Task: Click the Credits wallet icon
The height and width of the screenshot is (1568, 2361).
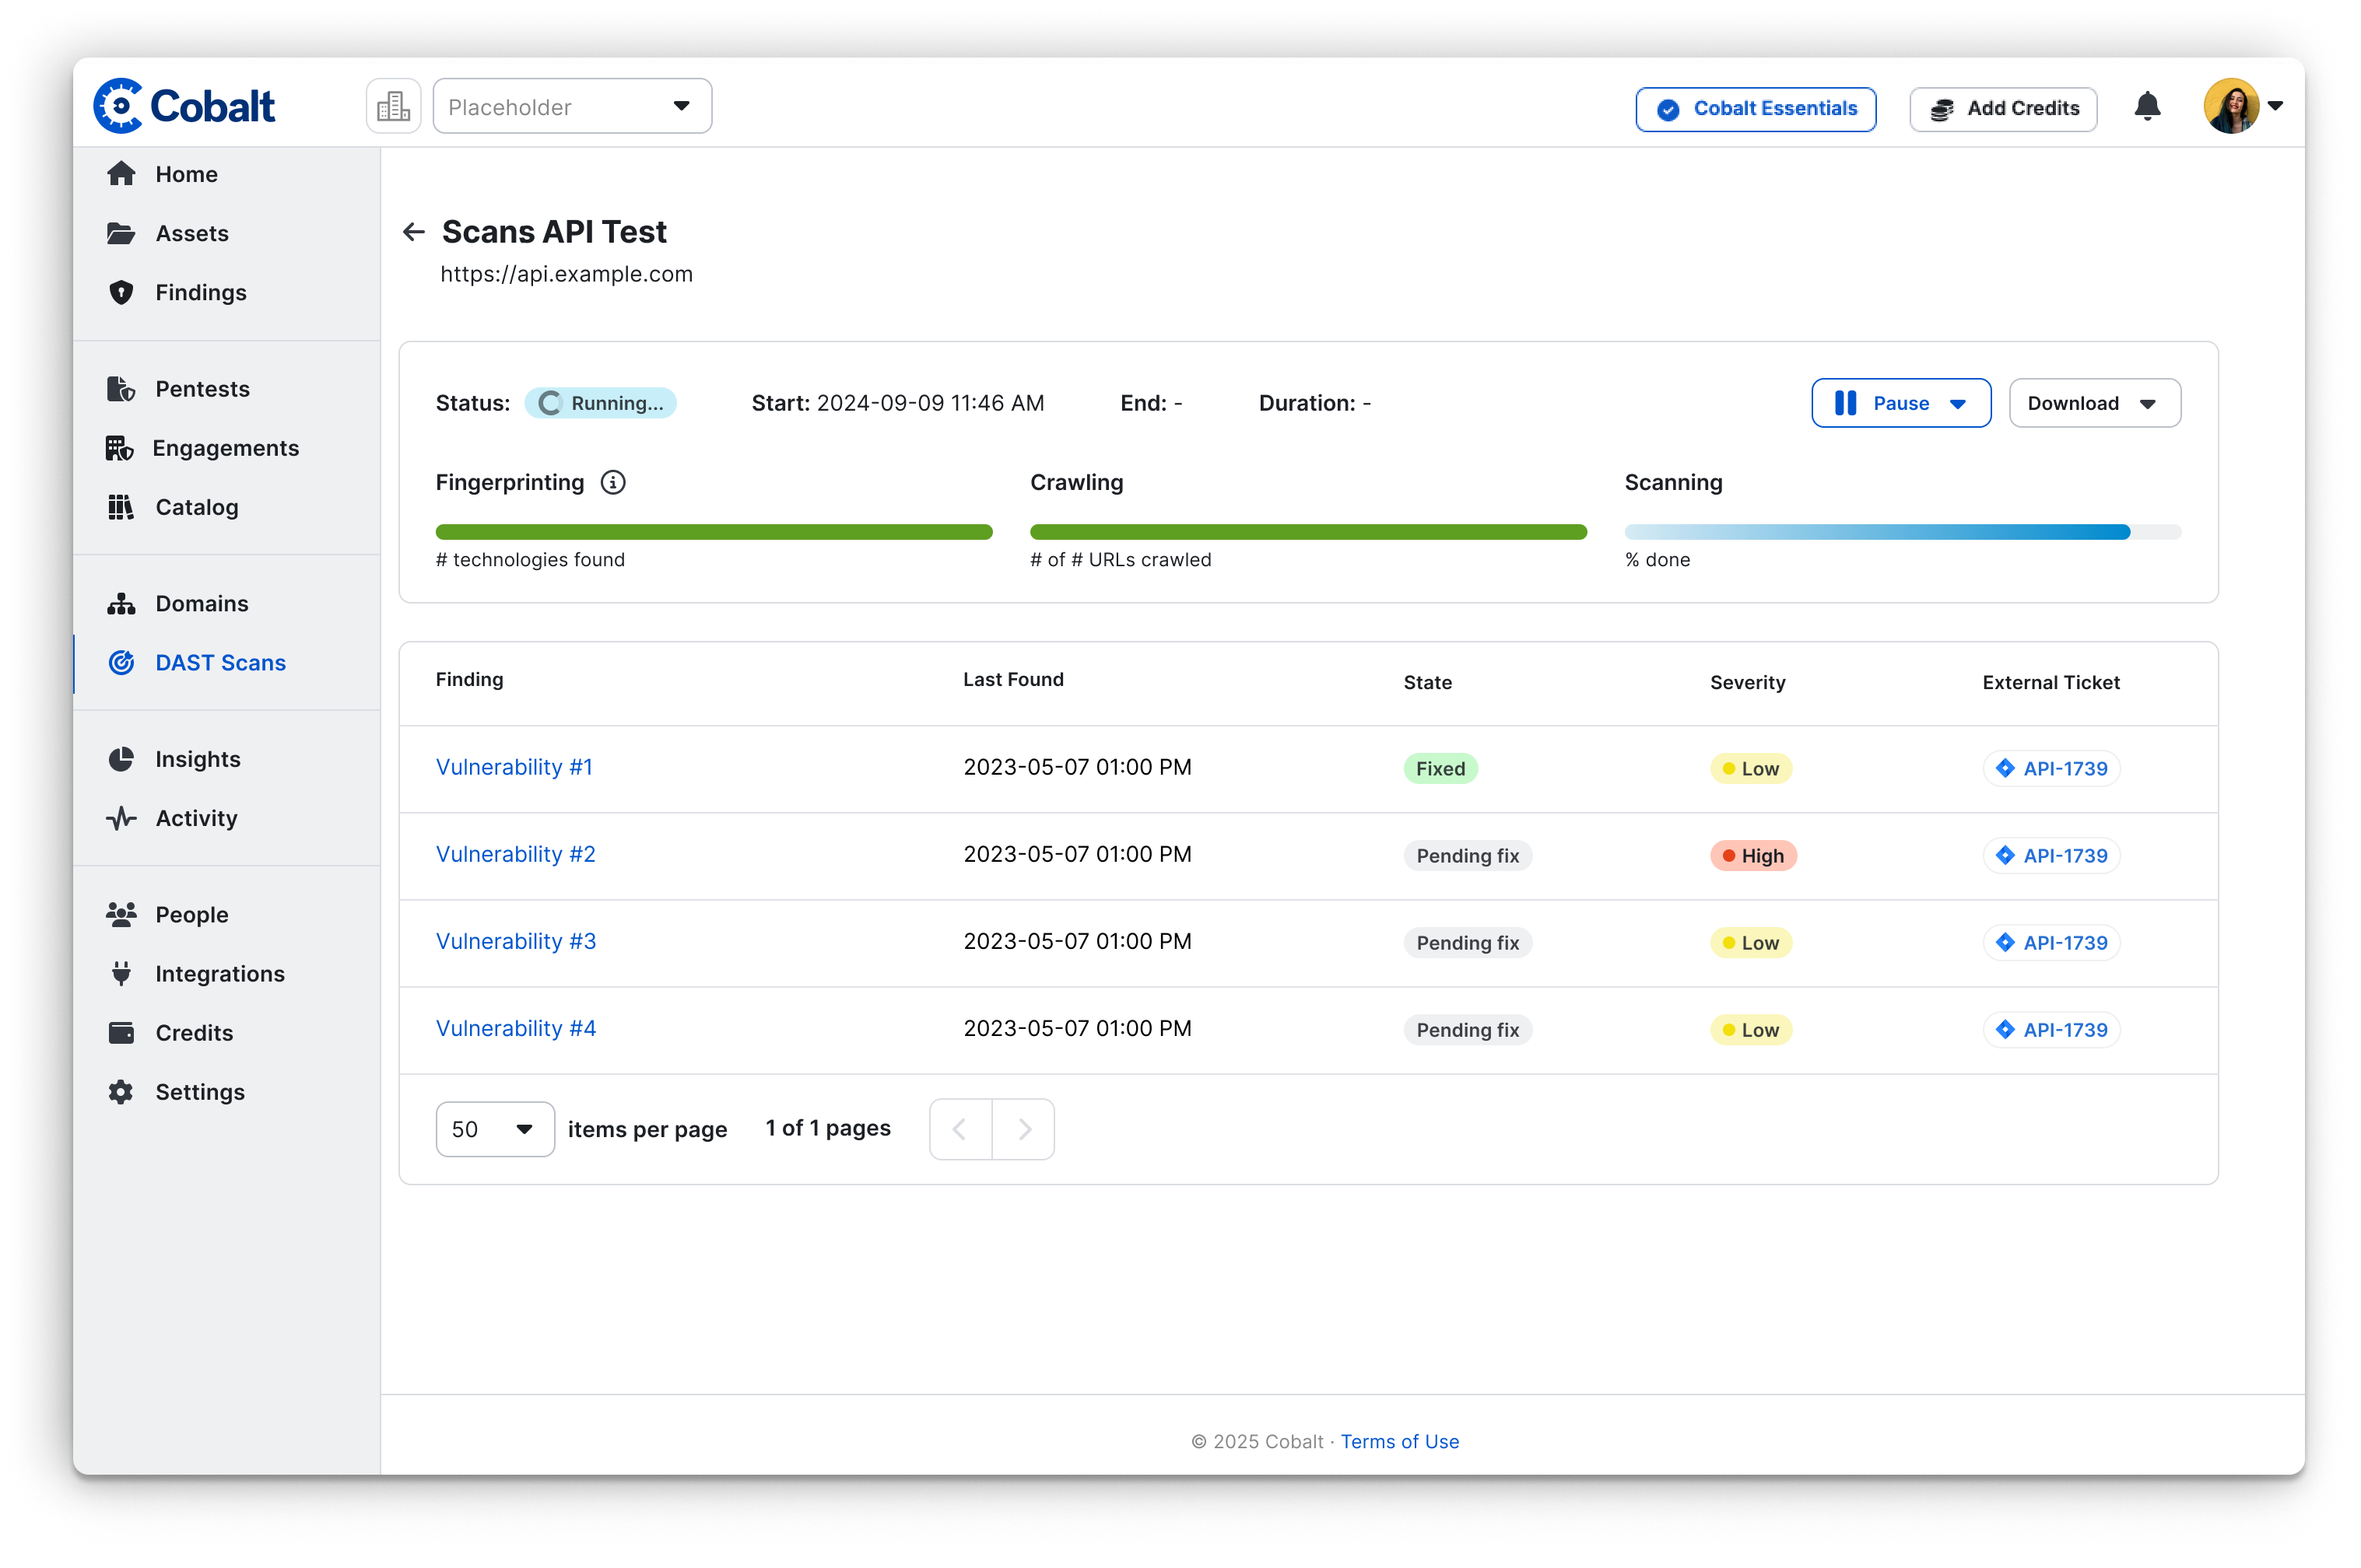Action: tap(121, 1033)
